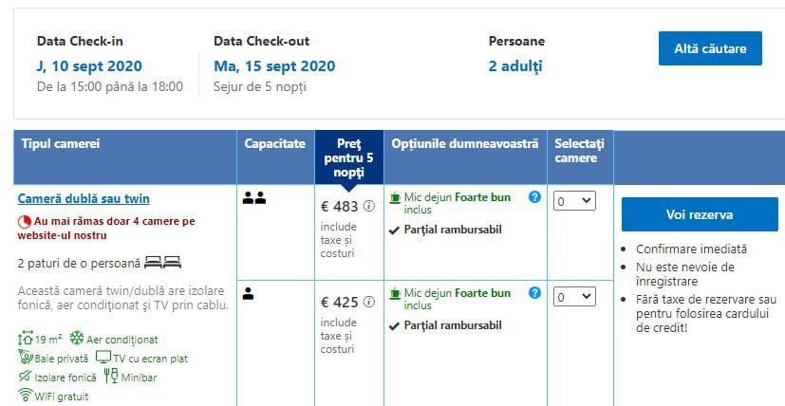Click the two-person capacity icon
Screen dimensions: 785x406
pos(254,198)
